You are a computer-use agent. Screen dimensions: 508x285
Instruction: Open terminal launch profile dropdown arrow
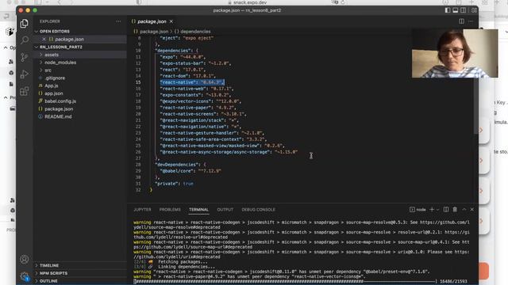point(437,210)
